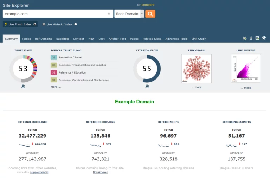Open the Anchor Text tab
270x178 pixels.
pos(117,39)
